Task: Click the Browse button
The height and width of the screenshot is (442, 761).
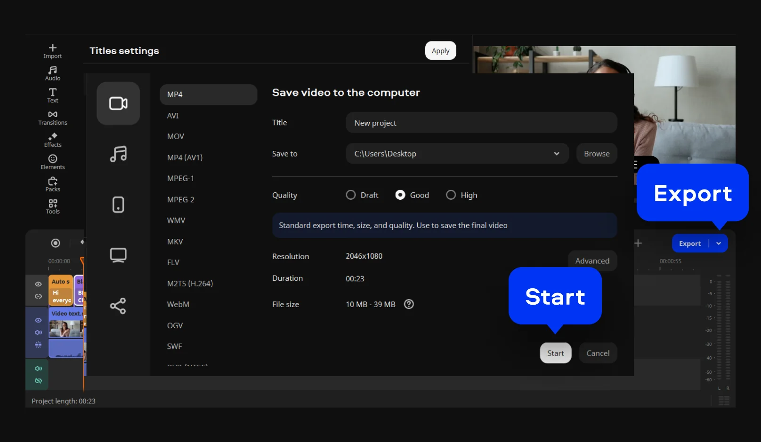Action: [596, 154]
